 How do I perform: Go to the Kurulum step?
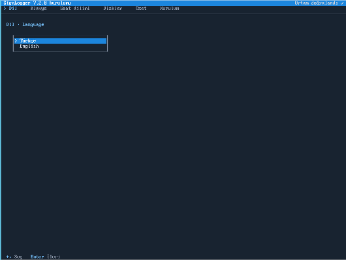tap(170, 8)
